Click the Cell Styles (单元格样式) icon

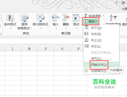(41, 18)
